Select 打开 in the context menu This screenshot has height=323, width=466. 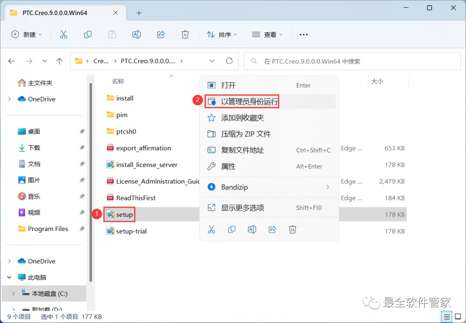269,85
